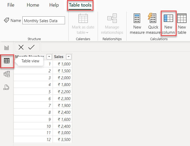
Task: Select month number 5 cell
Action: (x=33, y=92)
